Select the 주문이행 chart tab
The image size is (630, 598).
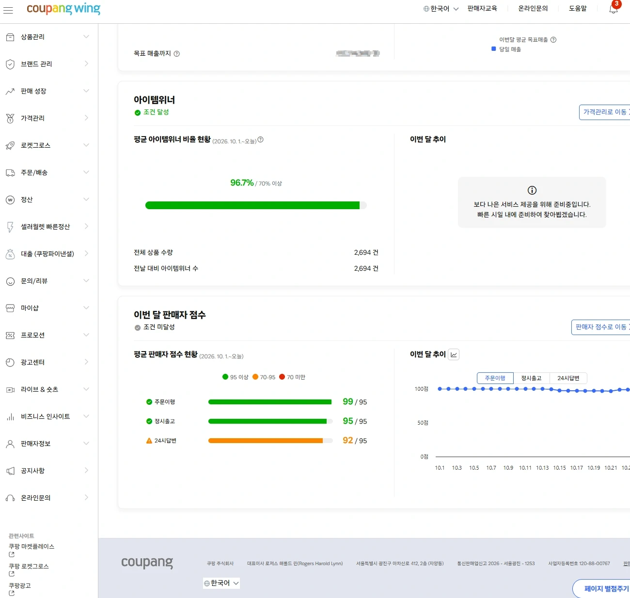pos(495,378)
